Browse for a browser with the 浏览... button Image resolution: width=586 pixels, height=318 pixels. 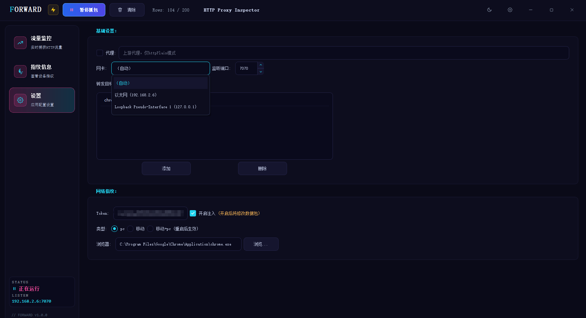(261, 244)
